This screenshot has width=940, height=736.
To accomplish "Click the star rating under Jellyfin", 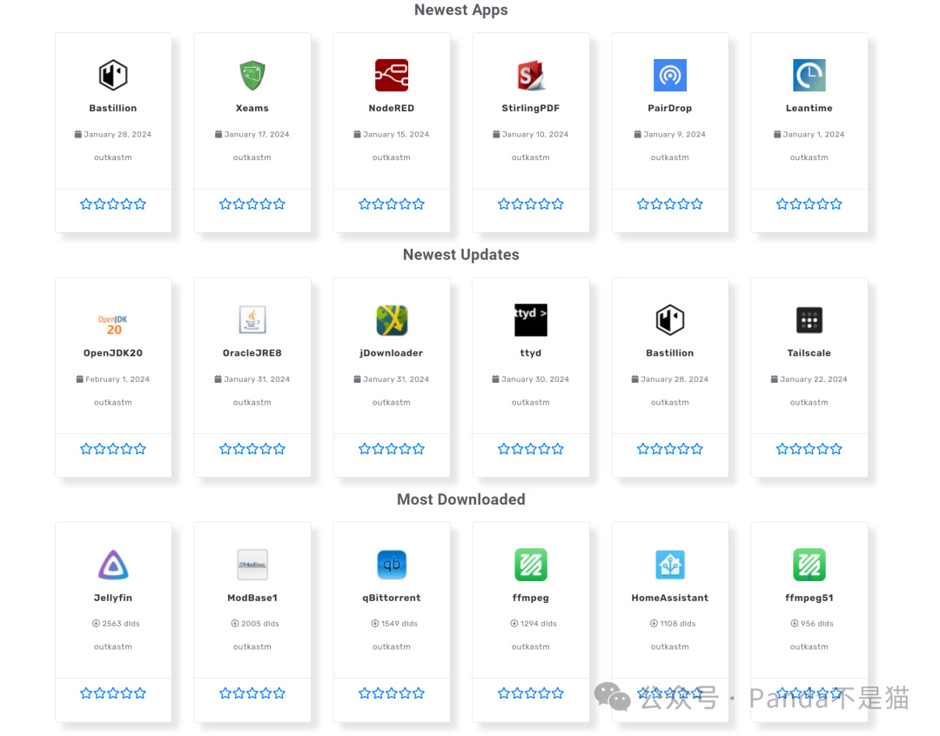I will coord(112,693).
